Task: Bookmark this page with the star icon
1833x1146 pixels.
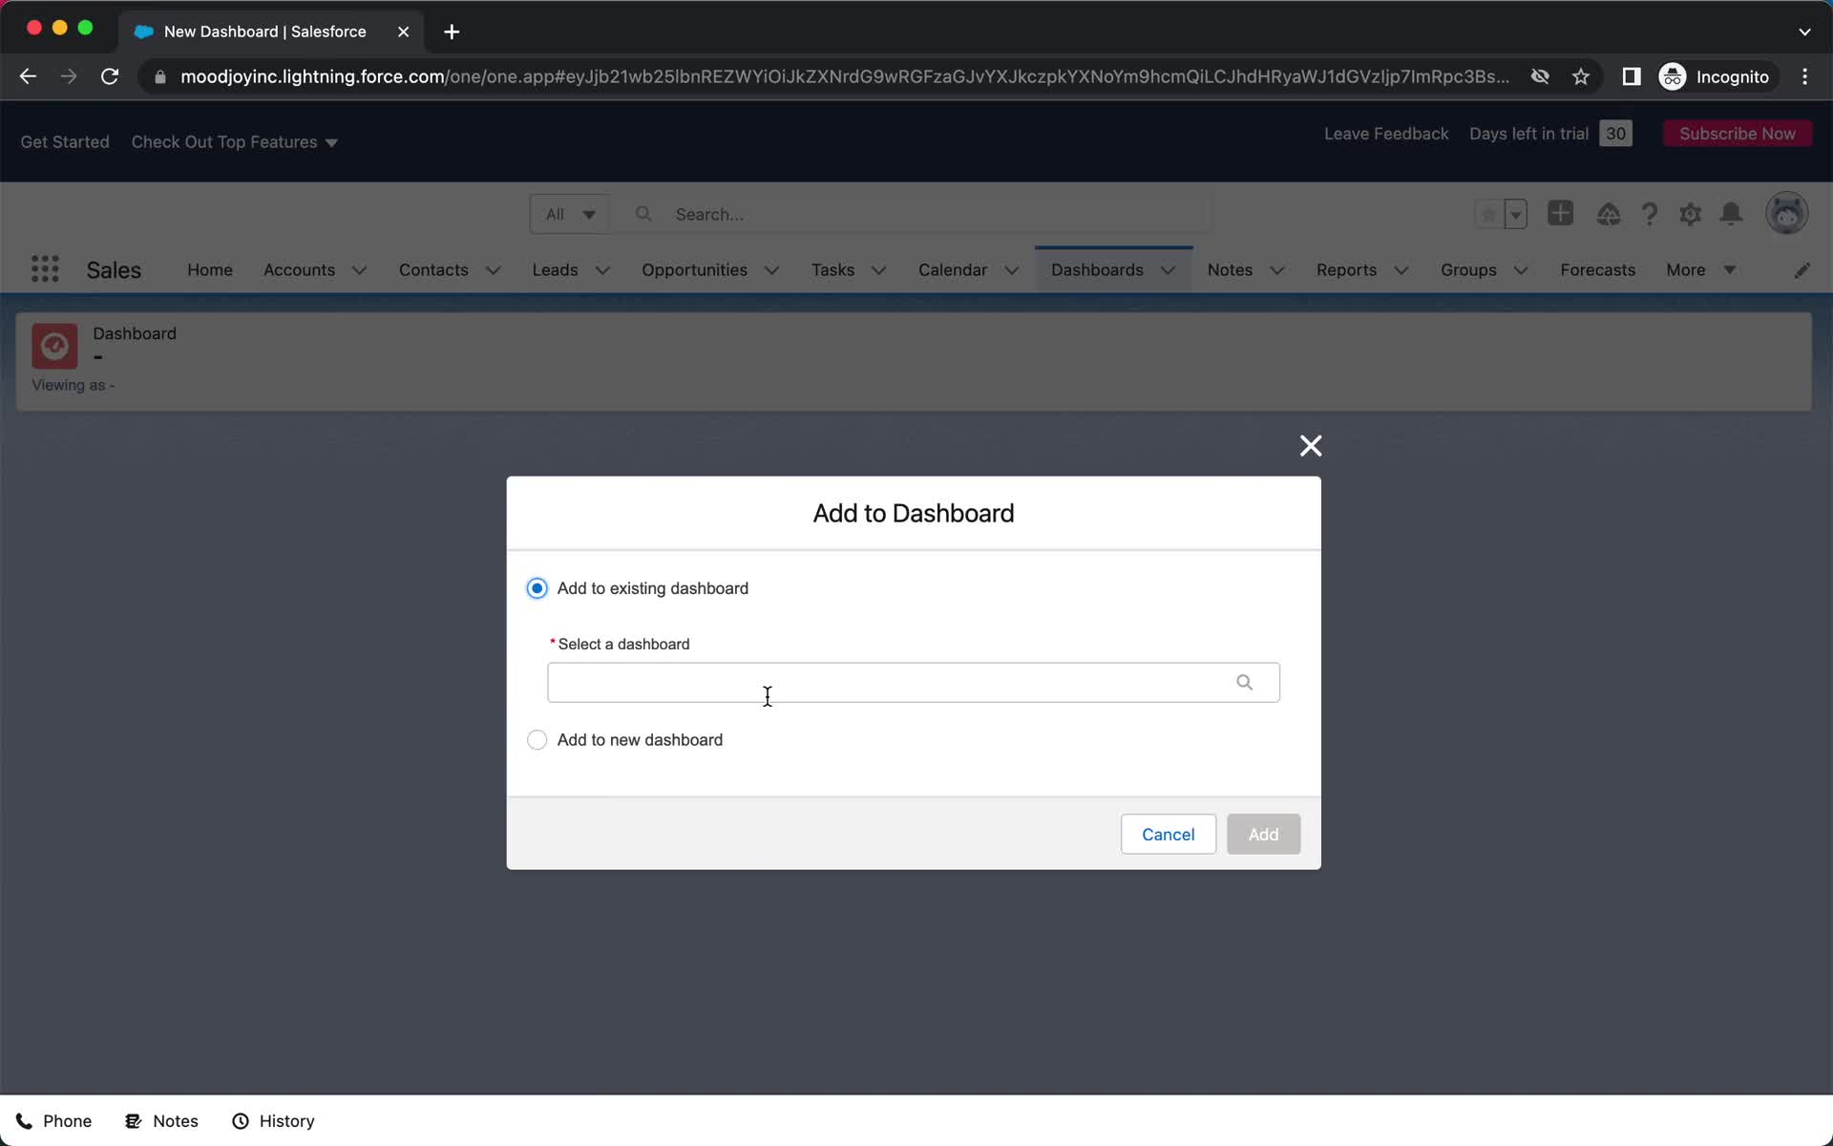Action: pos(1581,76)
